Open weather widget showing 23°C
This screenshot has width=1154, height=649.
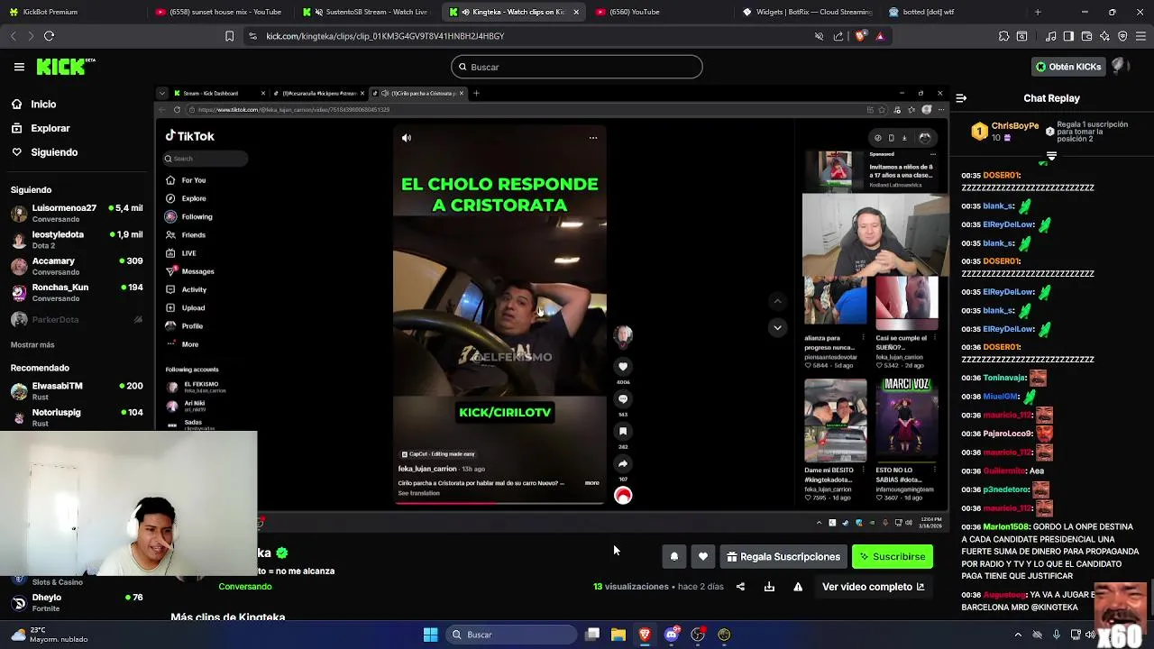[x=50, y=635]
